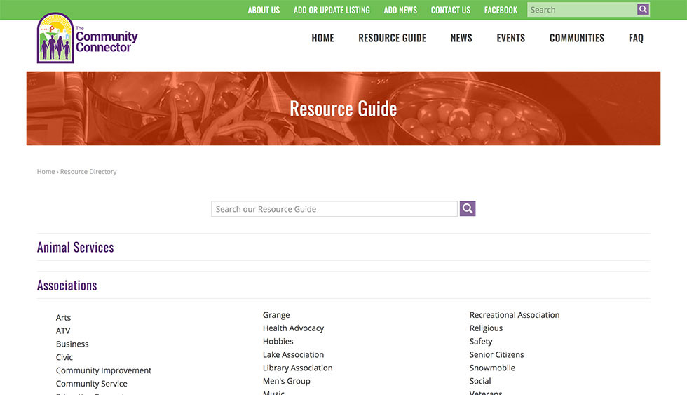Click the top bar search magnifier icon
Screen dimensions: 687x395
(x=643, y=9)
